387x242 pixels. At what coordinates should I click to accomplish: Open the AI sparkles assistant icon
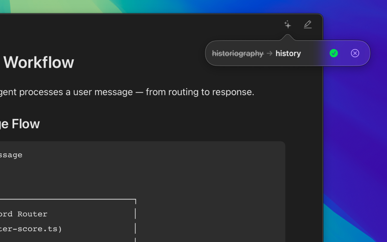(x=288, y=25)
